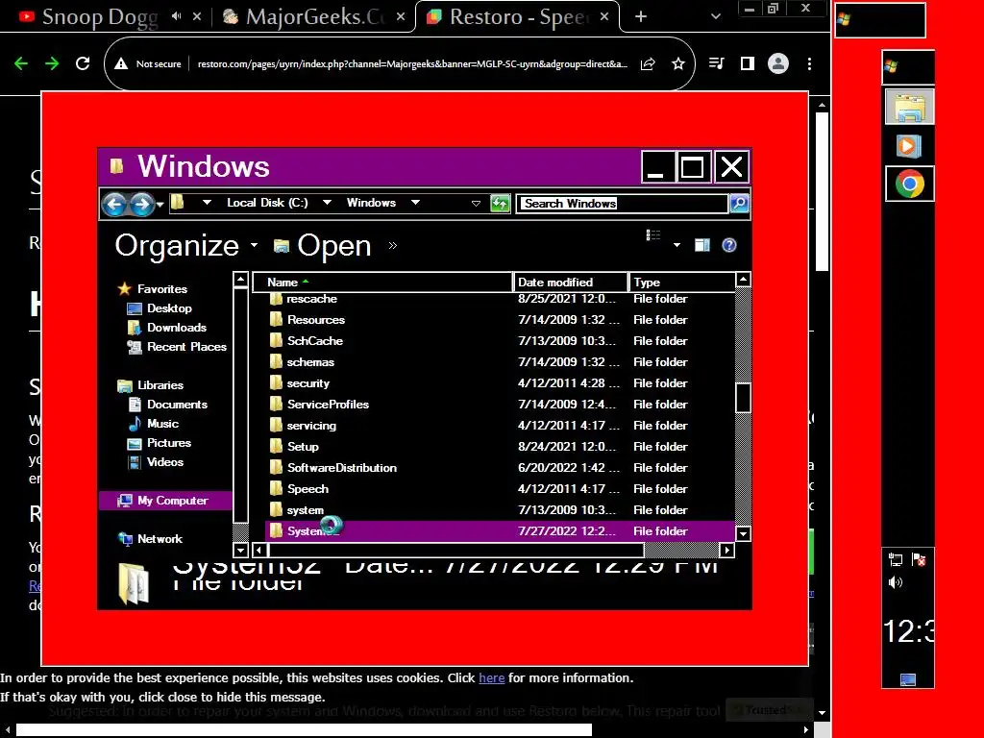This screenshot has width=984, height=738.
Task: Change the view with view icon
Action: [653, 235]
